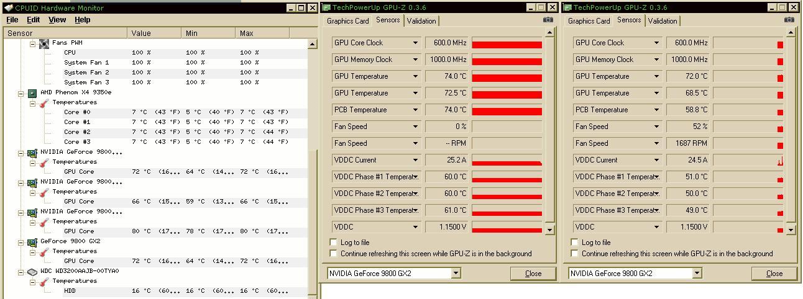The width and height of the screenshot is (803, 299).
Task: Click Close button in GPU-Z showing 0 % fan
Action: [x=533, y=274]
